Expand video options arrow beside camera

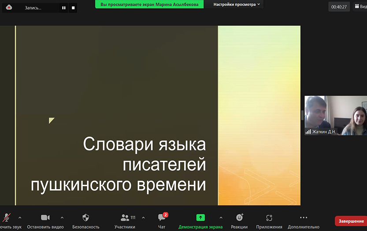click(62, 217)
